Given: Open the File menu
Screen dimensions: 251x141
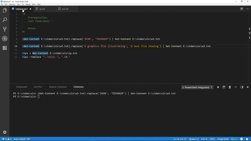Looking at the screenshot, I should (x=2, y=4).
